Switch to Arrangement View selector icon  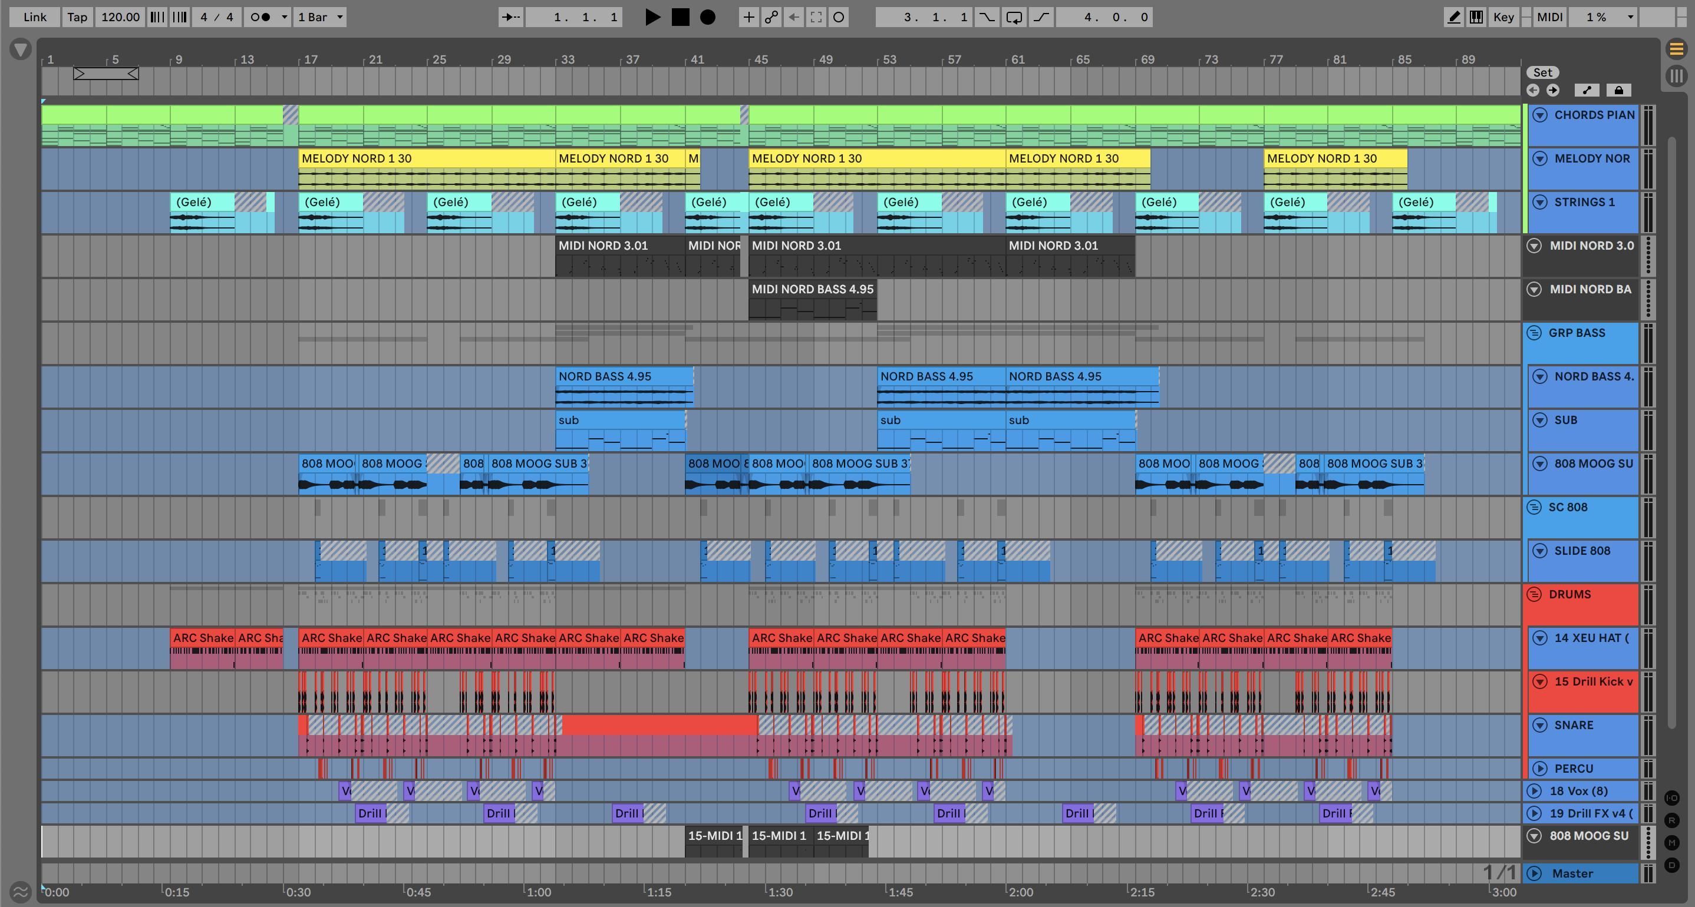[x=1676, y=49]
